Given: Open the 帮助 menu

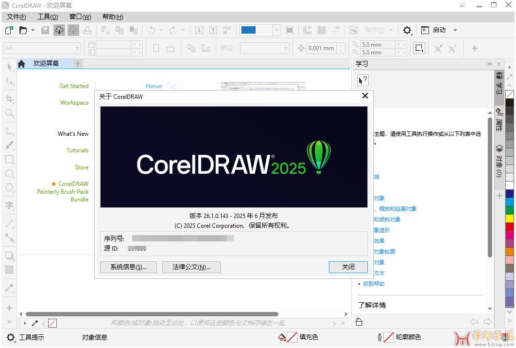Looking at the screenshot, I should tap(113, 17).
